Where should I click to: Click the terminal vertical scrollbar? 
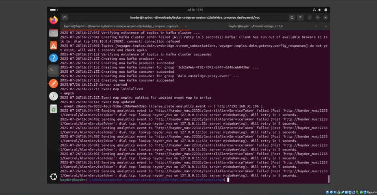pyautogui.click(x=329, y=179)
